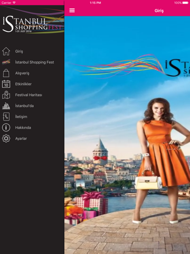The height and width of the screenshot is (254, 190).
Task: Click the battery indicator in status bar
Action: coord(185,3)
